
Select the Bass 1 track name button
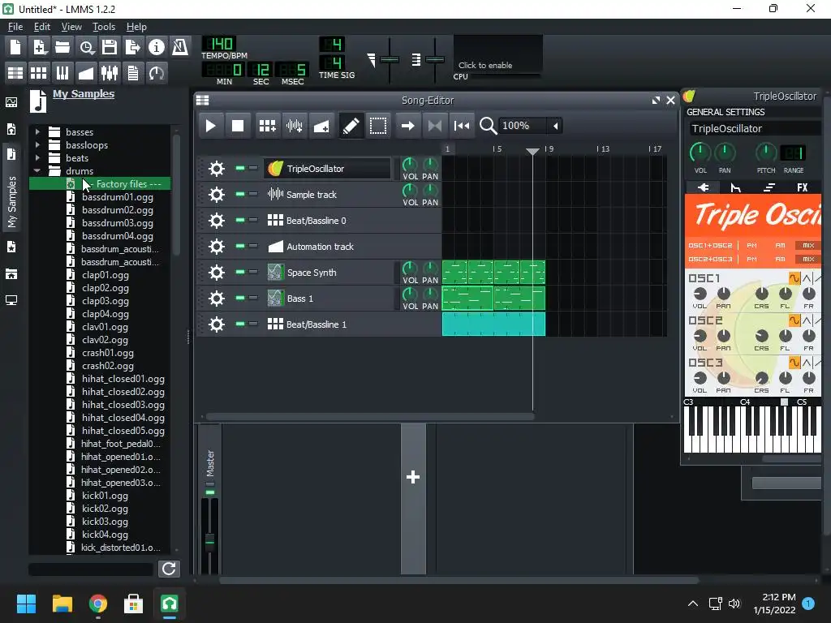click(329, 299)
